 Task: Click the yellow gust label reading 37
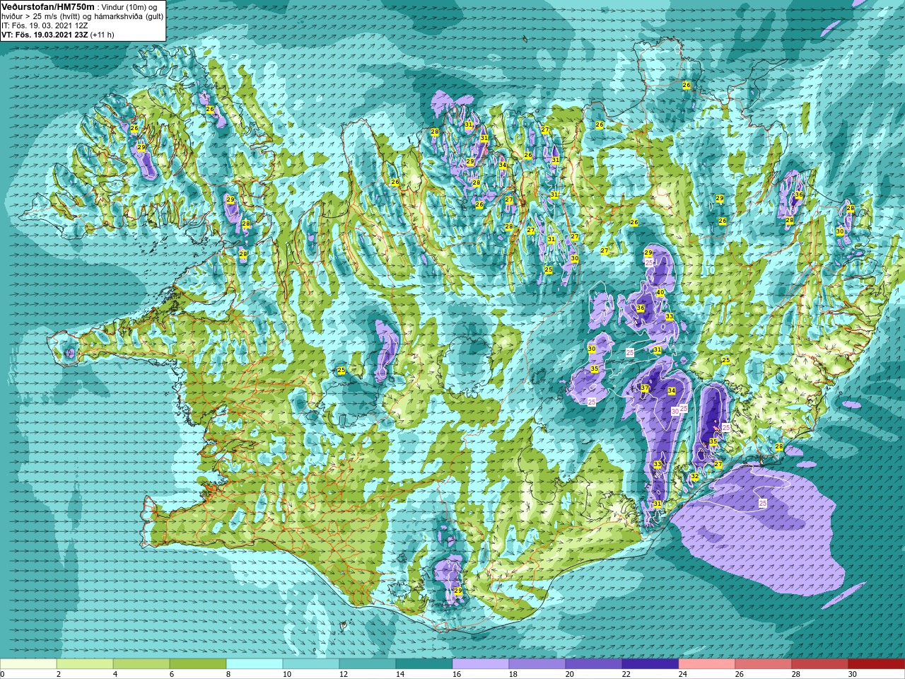pyautogui.click(x=645, y=388)
